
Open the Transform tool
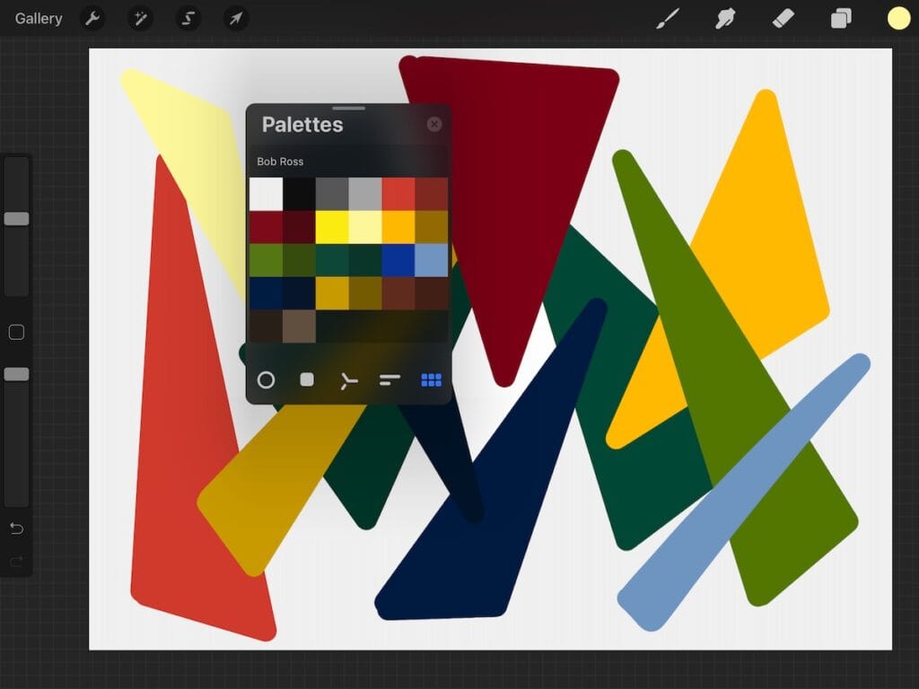click(236, 18)
